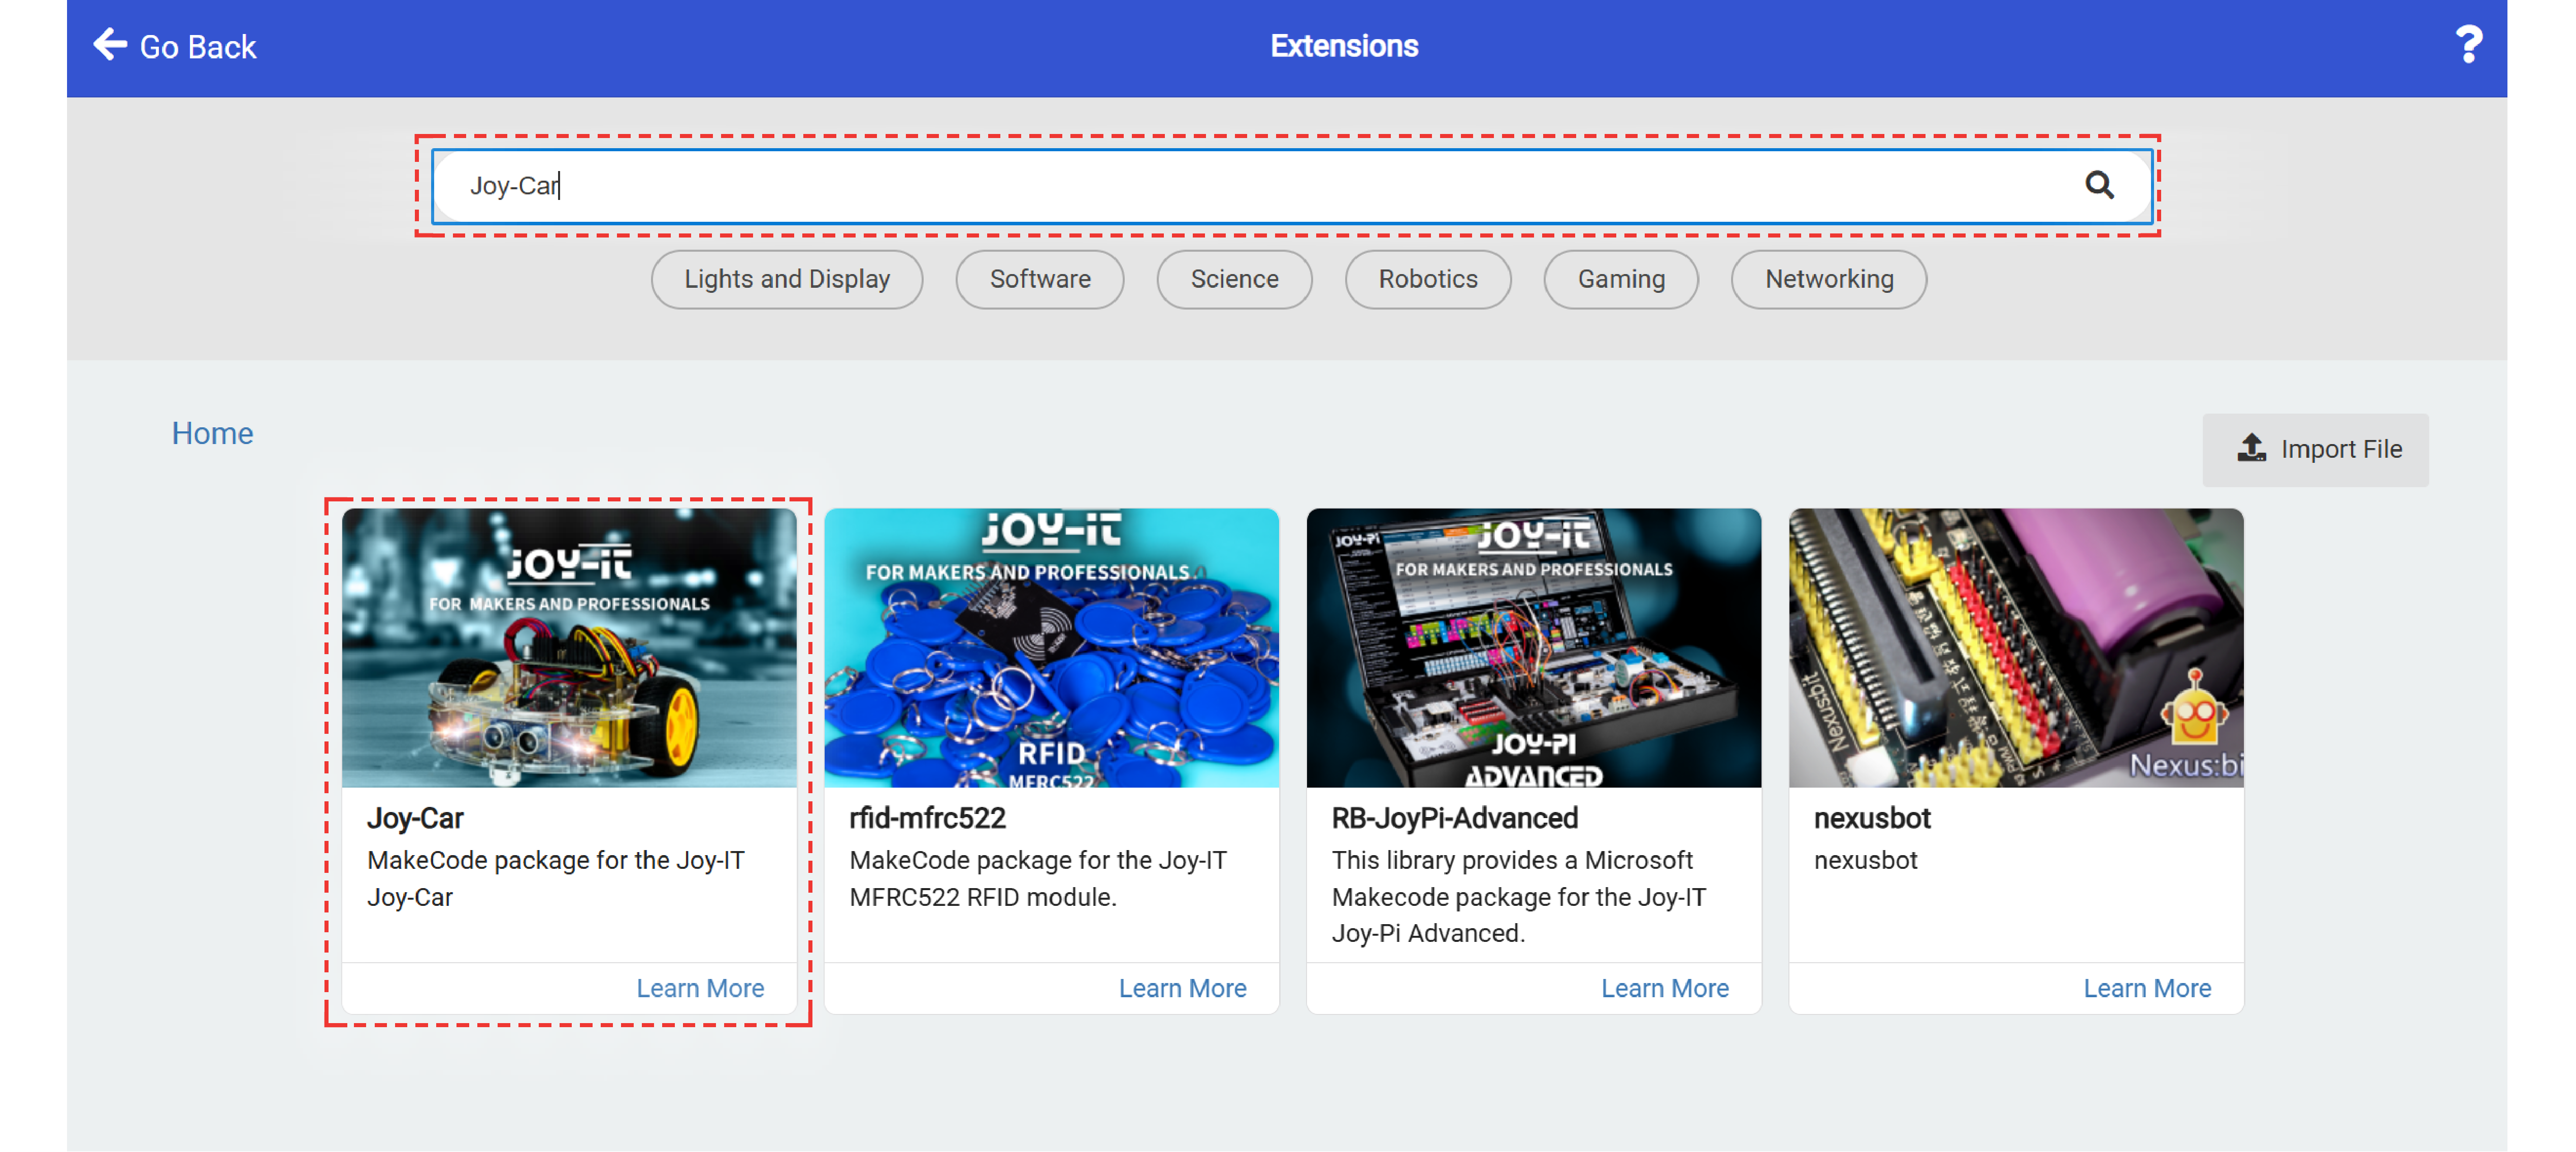The width and height of the screenshot is (2576, 1152).
Task: Click the magnifier search icon
Action: [2098, 185]
